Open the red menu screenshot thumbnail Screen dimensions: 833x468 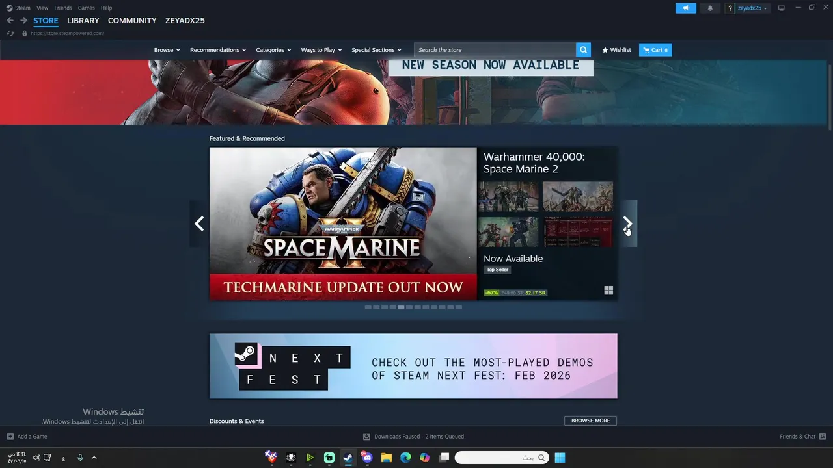point(577,232)
